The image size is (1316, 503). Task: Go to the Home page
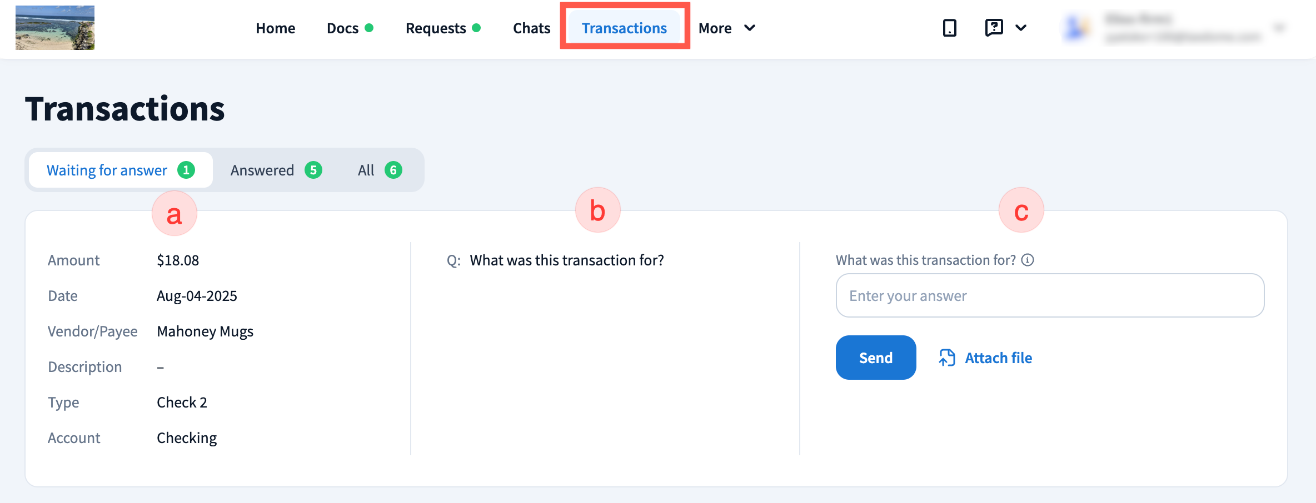coord(275,28)
